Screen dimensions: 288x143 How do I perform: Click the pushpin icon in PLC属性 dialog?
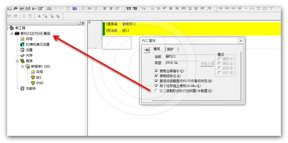tap(147, 50)
